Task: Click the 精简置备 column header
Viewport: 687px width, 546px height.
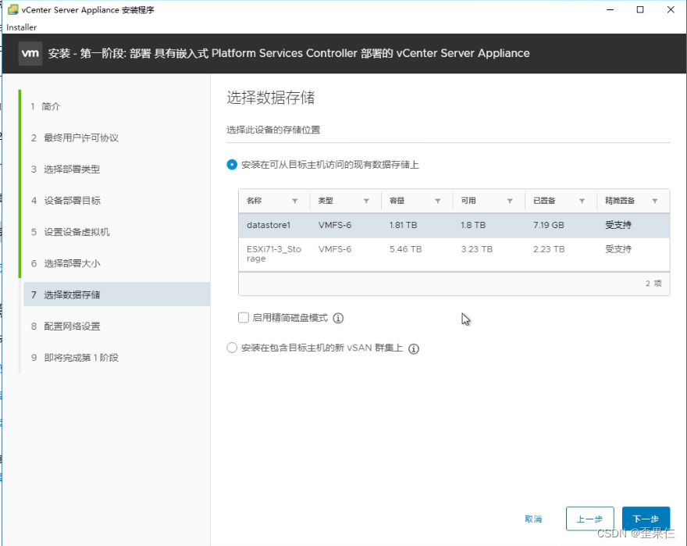Action: pyautogui.click(x=620, y=201)
